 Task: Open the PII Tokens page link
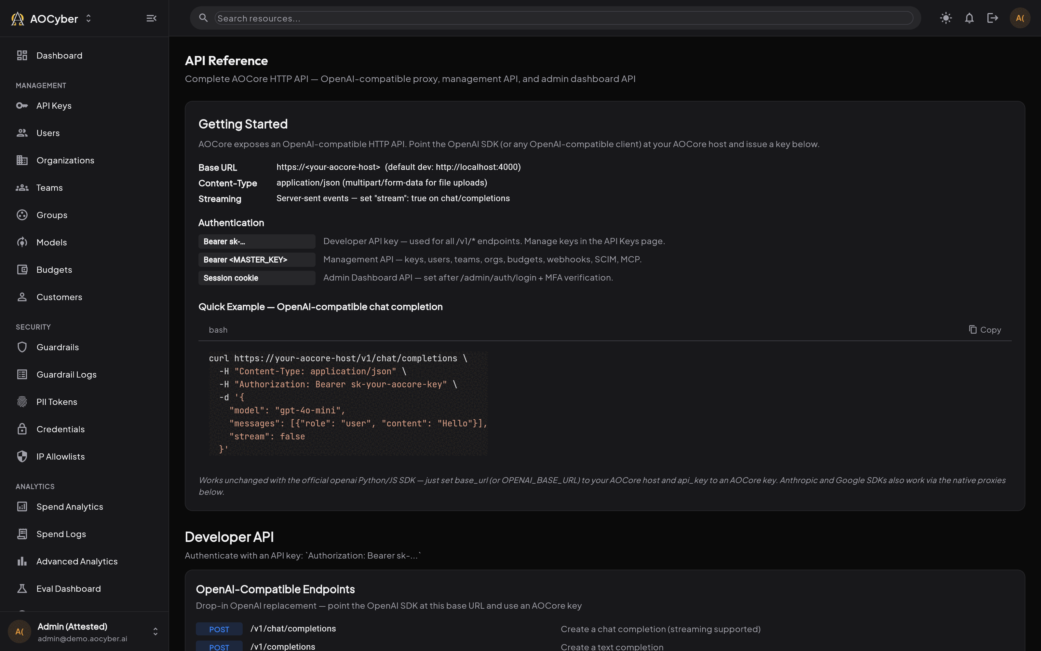tap(57, 402)
